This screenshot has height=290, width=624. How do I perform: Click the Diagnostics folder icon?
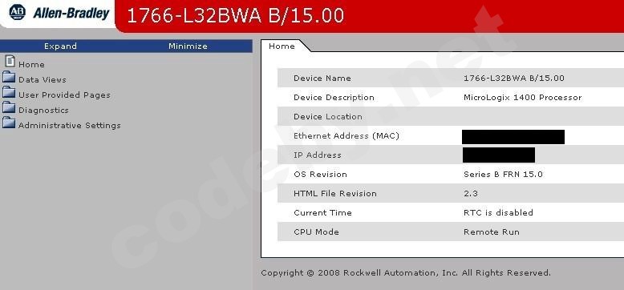[9, 107]
